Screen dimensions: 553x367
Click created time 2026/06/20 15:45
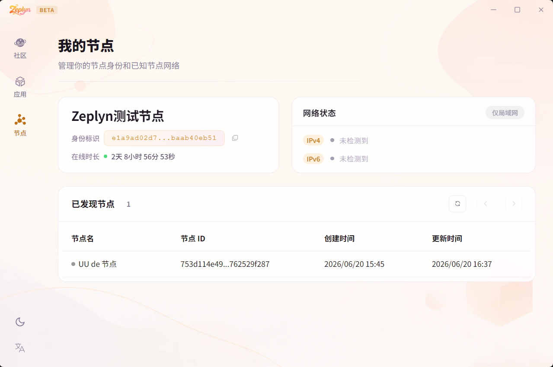(x=354, y=264)
